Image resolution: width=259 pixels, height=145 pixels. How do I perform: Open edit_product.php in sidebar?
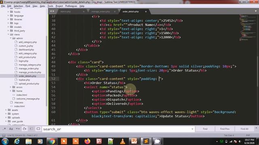click(x=27, y=57)
